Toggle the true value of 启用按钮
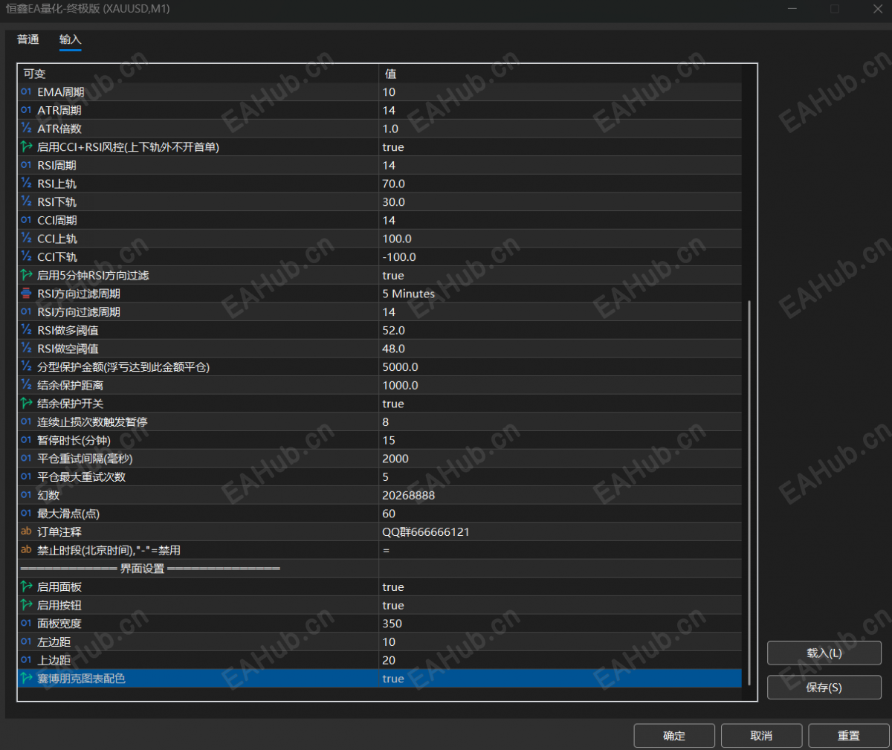 [x=393, y=605]
